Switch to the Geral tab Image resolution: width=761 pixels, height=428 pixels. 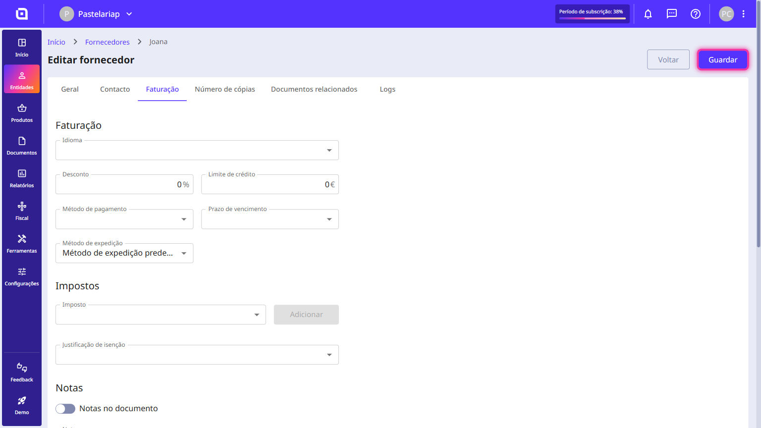(70, 89)
